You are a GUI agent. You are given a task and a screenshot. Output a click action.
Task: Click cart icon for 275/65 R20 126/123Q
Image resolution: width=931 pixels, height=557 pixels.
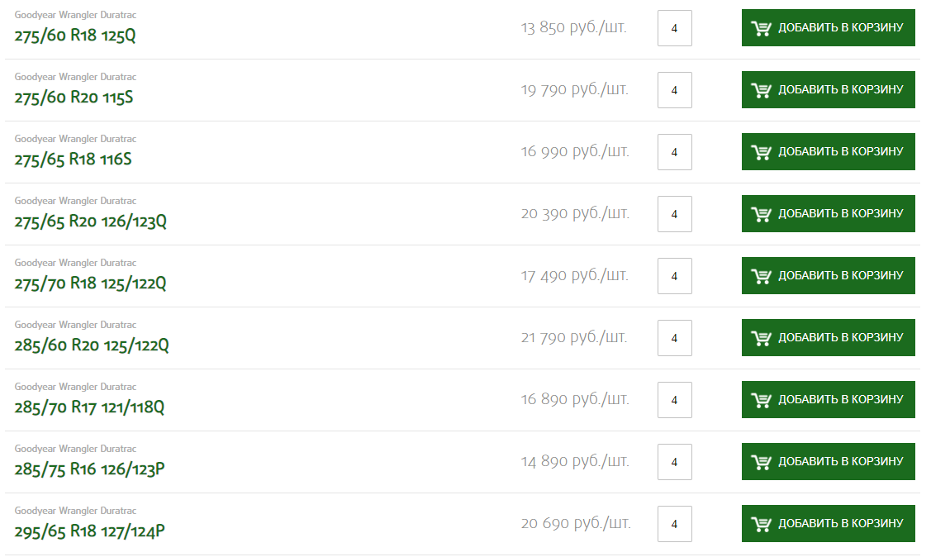click(x=761, y=214)
